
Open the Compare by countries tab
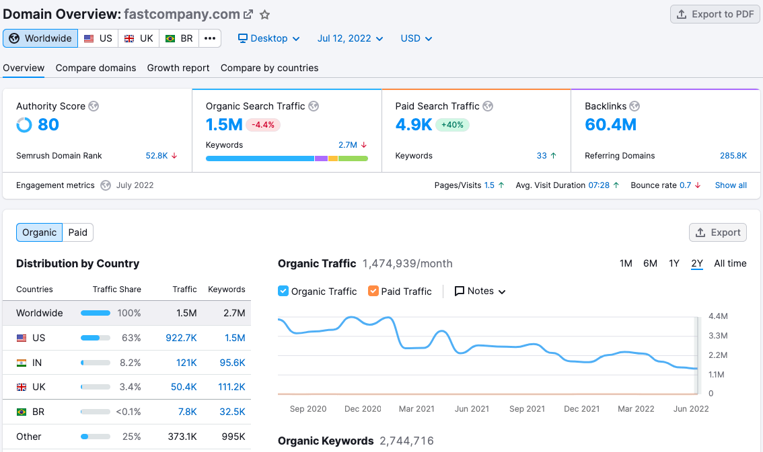(x=270, y=68)
